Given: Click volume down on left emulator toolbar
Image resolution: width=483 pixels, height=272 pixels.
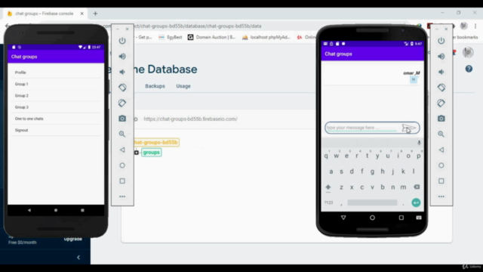Looking at the screenshot, I should [x=122, y=72].
